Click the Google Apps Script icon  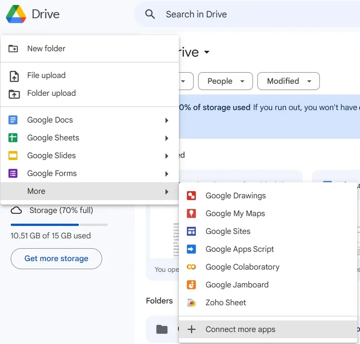[191, 249]
